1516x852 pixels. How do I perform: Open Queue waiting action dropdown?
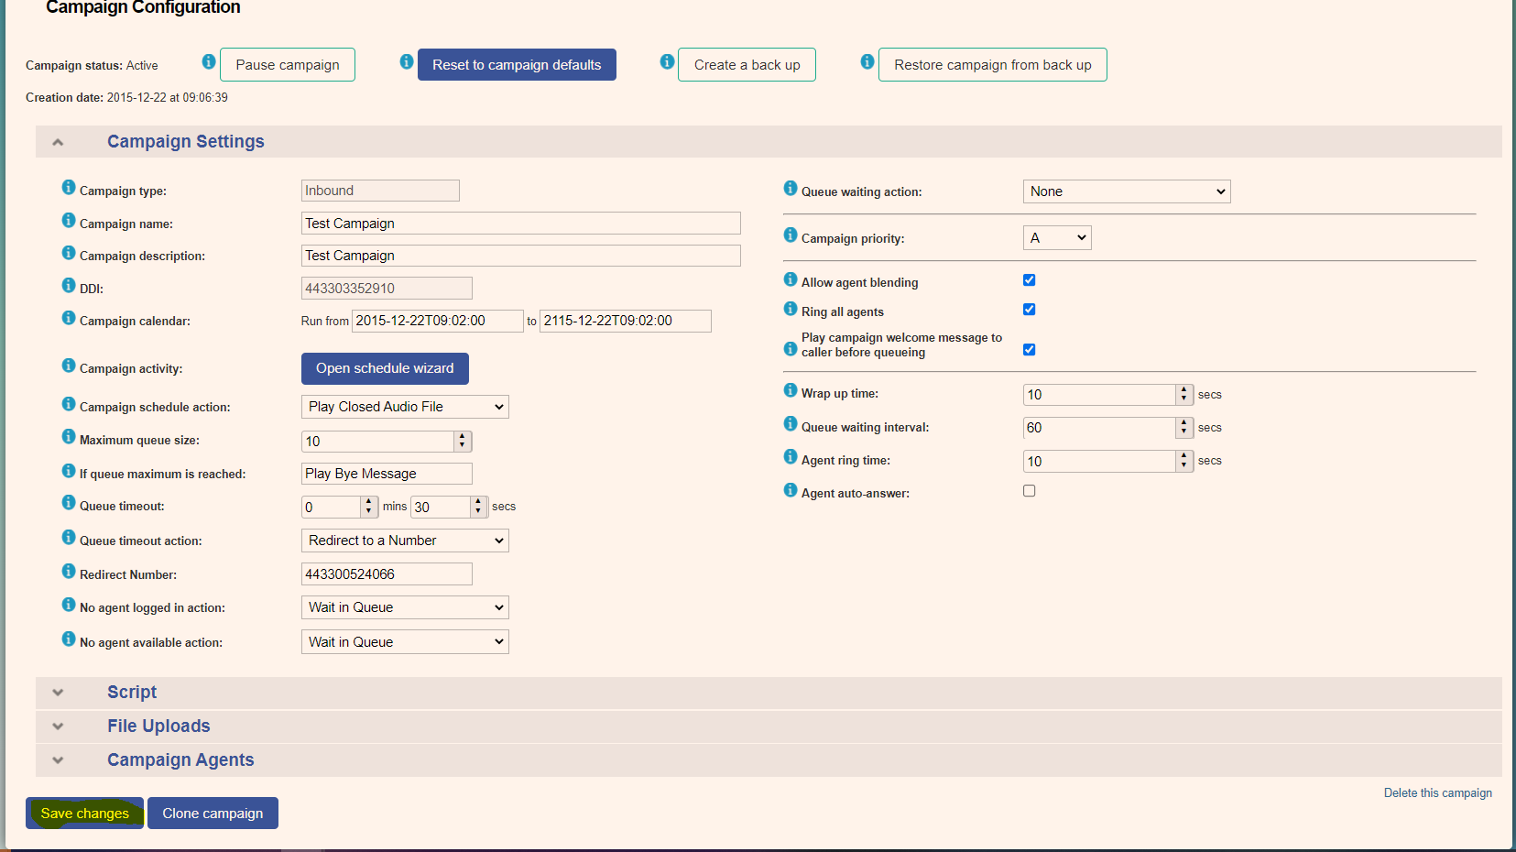(x=1127, y=191)
